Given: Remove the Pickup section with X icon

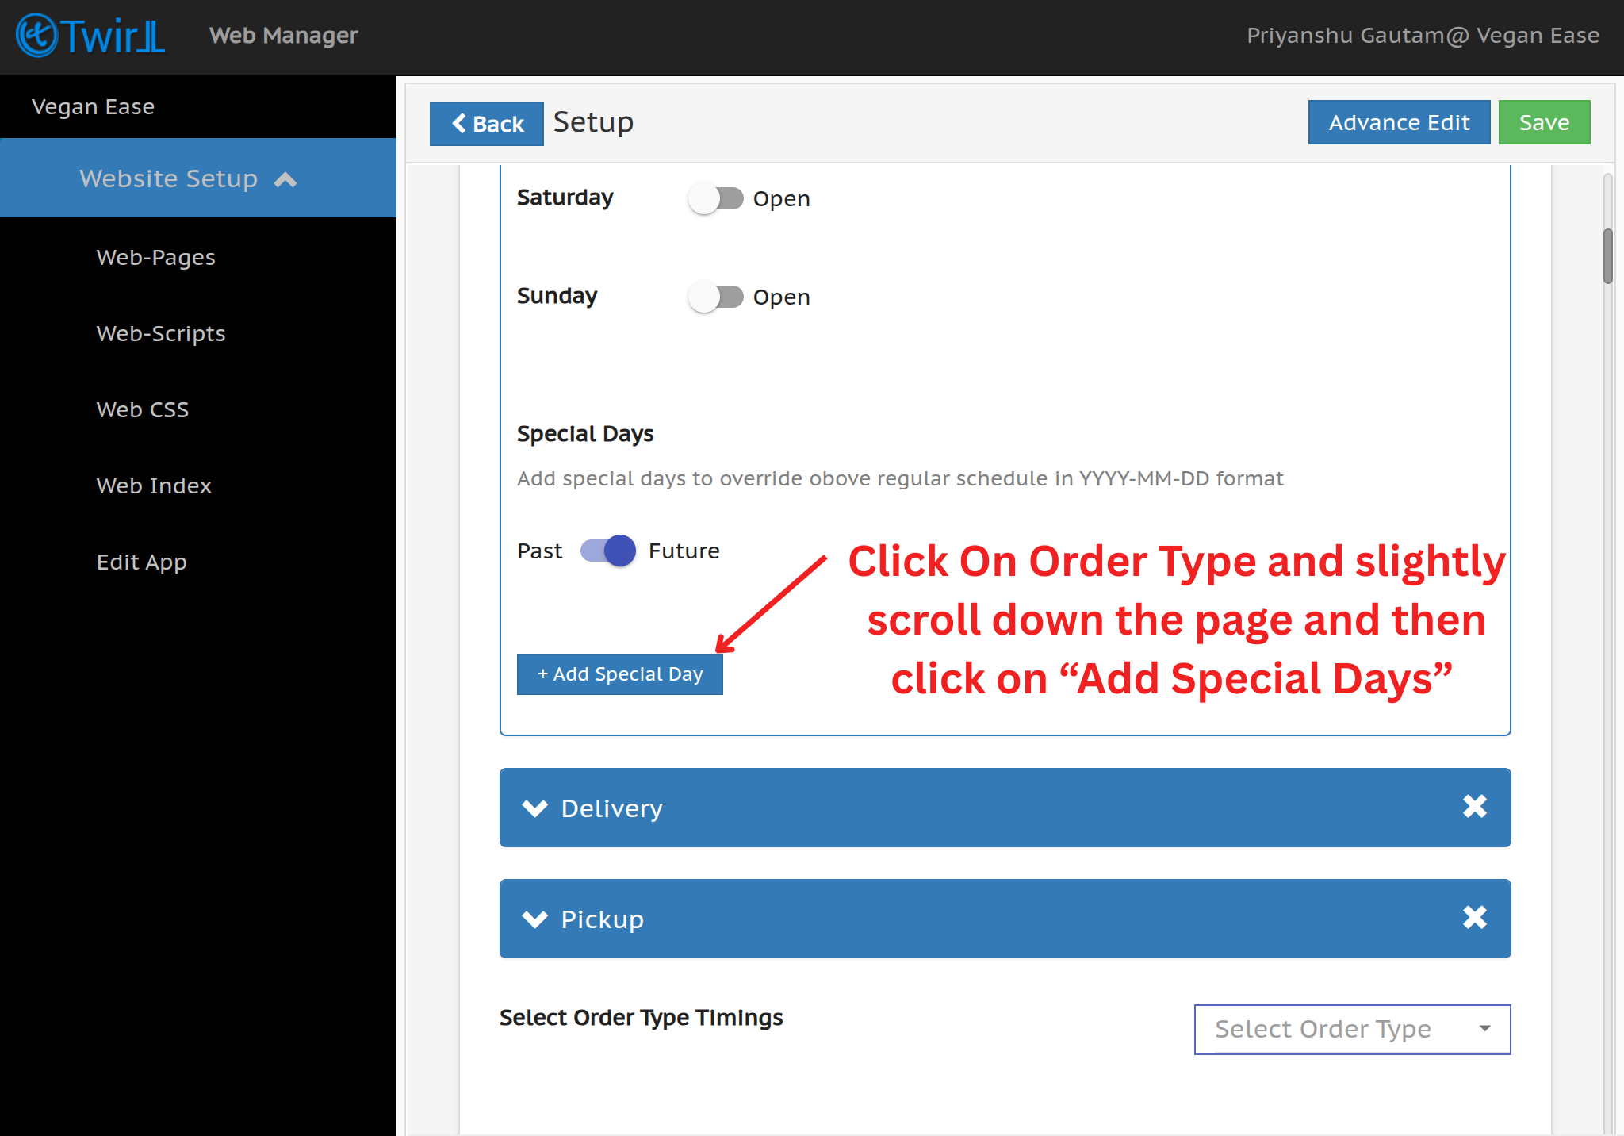Looking at the screenshot, I should (1474, 918).
